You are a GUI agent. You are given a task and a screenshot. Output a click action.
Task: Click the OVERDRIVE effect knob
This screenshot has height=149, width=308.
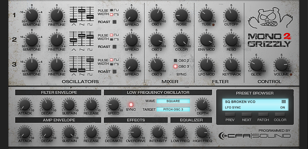coord(136,132)
